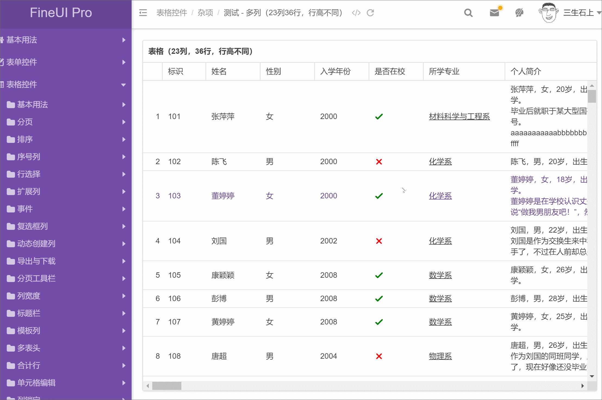Click folder icon beside 单元格编辑
Viewport: 602px width, 400px height.
(x=11, y=383)
